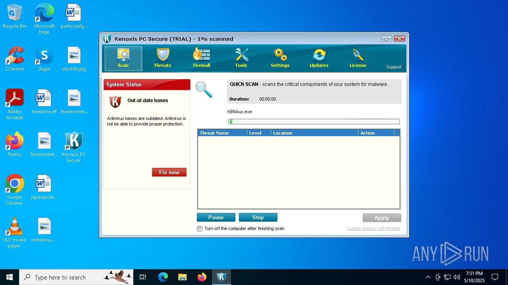This screenshot has width=508, height=285.
Task: Click the Kenoxis K logo in title bar
Action: (107, 39)
